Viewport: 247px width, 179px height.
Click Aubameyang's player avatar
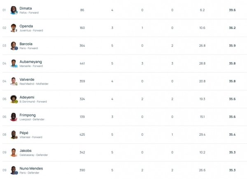(14, 64)
